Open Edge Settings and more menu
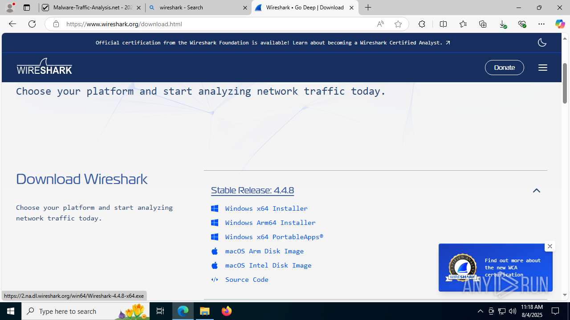The image size is (570, 320). [541, 24]
